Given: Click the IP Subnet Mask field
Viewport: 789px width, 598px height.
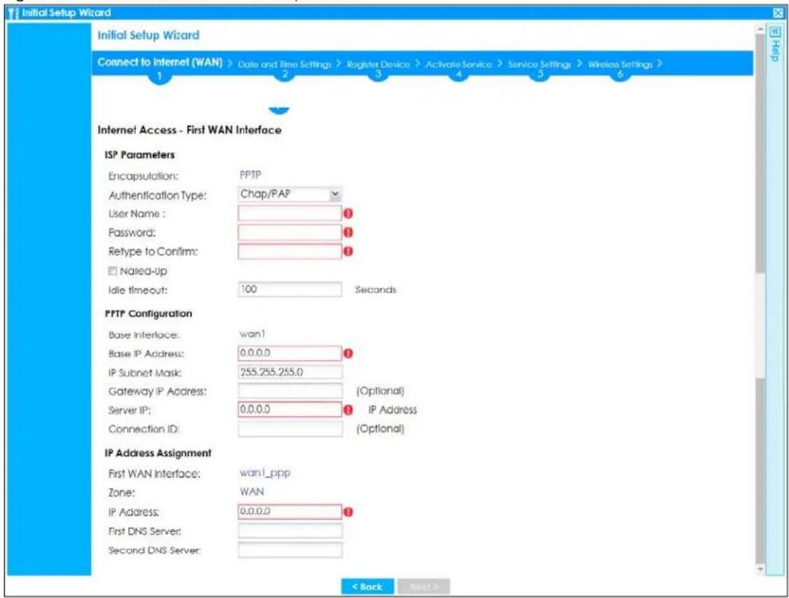Looking at the screenshot, I should [x=290, y=373].
